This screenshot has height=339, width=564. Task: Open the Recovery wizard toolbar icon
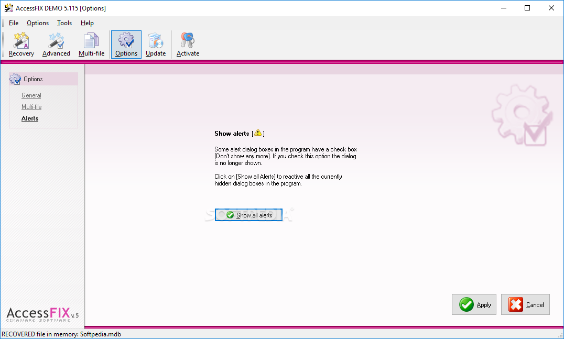[21, 45]
